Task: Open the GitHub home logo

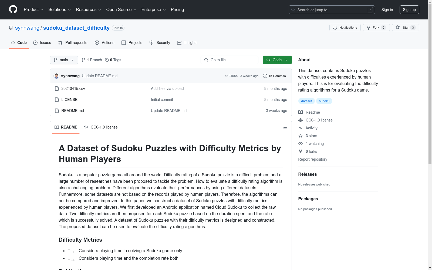Action: coord(13,9)
